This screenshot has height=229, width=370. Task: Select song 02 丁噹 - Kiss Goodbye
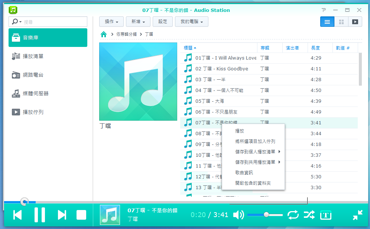pos(269,69)
